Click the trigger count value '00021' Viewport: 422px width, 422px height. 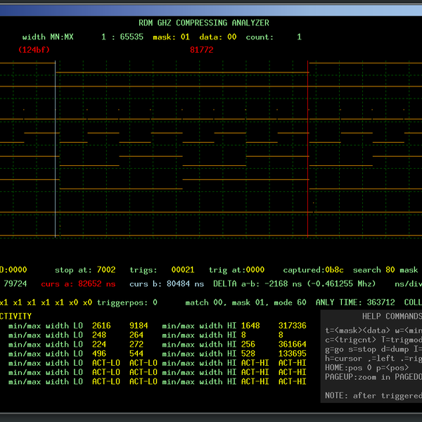coord(183,269)
